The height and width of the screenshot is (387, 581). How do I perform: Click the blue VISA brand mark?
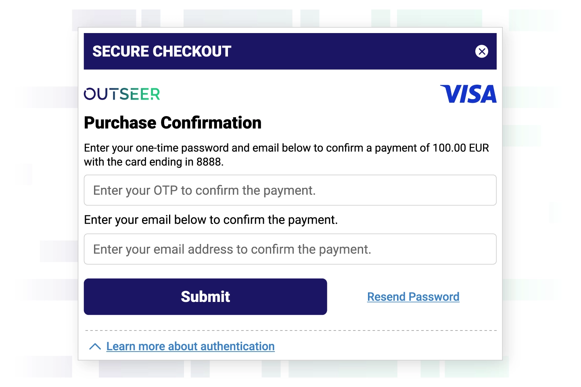coord(469,94)
